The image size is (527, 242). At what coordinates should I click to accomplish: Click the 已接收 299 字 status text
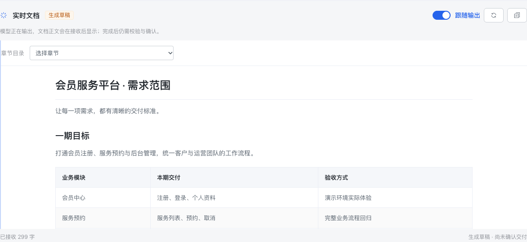click(17, 237)
